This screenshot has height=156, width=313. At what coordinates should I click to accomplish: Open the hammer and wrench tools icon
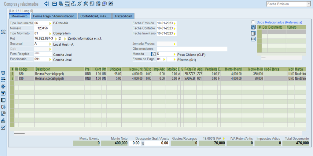(86, 4)
